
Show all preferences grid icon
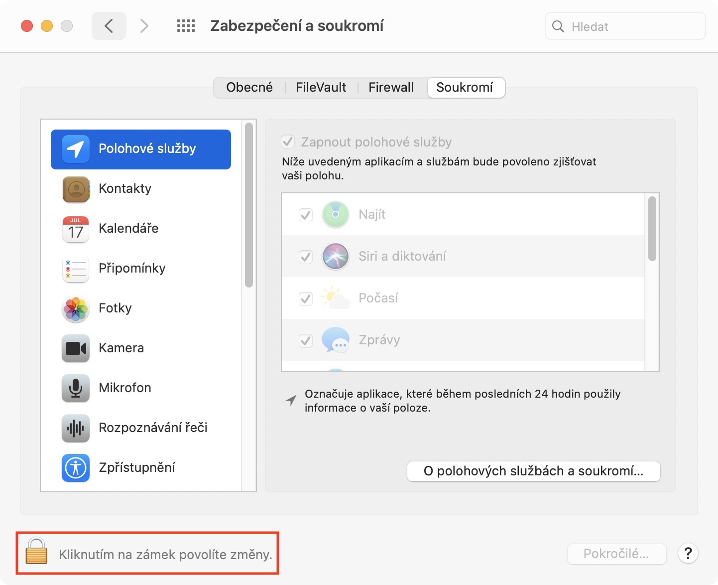[186, 26]
